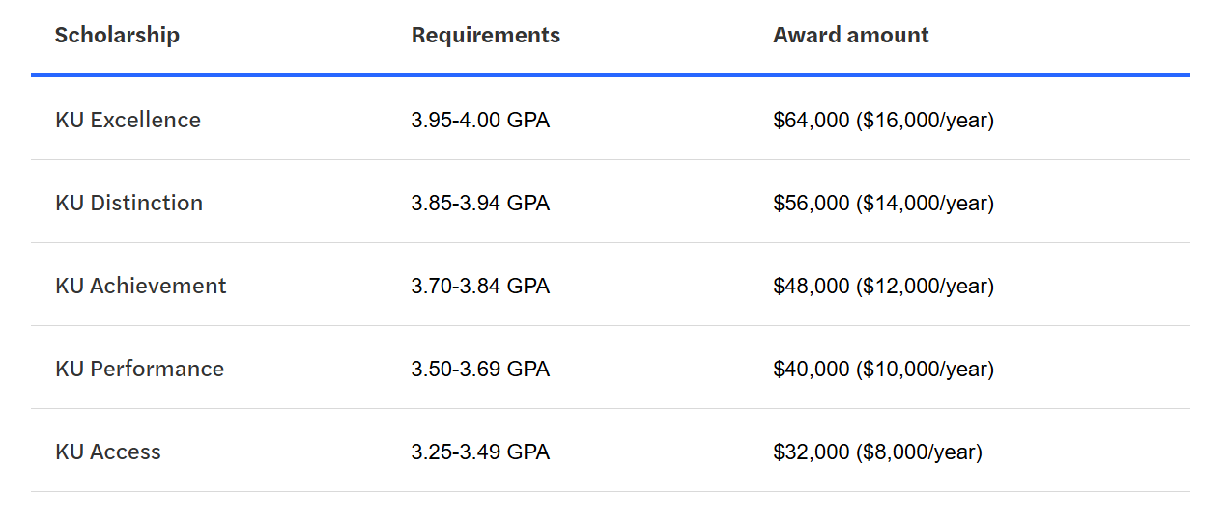Image resolution: width=1227 pixels, height=521 pixels.
Task: Click the 3.95-4.00 GPA requirement cell
Action: (480, 121)
